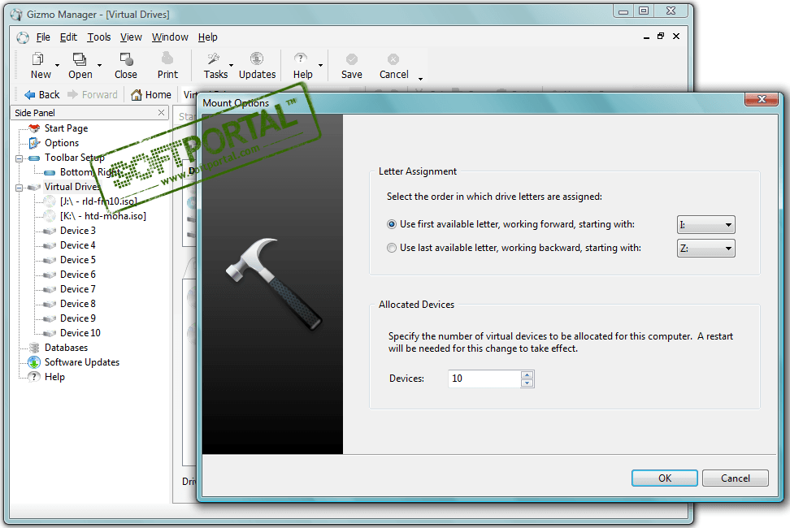Screen dimensions: 790x528
Task: Select Device 5 in tree
Action: 77,260
